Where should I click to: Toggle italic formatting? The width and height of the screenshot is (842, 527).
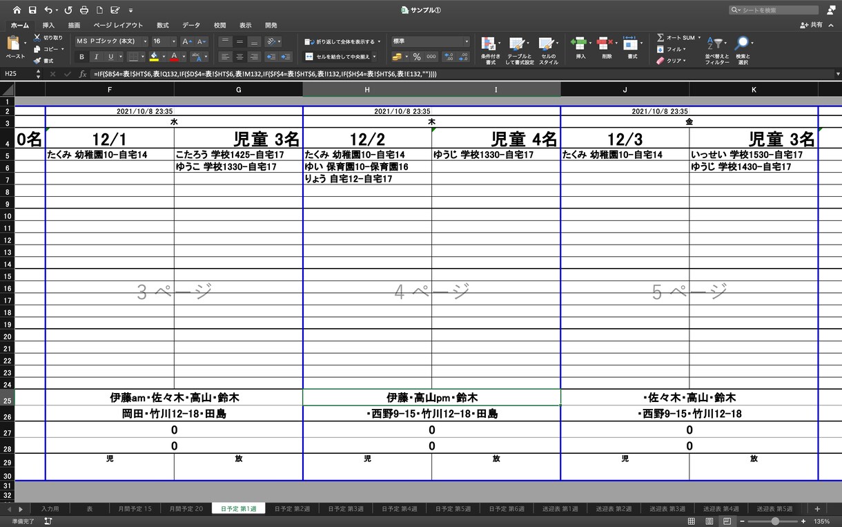click(x=96, y=57)
